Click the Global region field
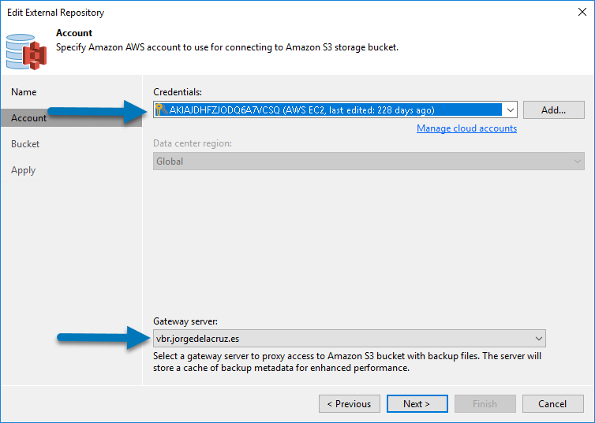This screenshot has width=595, height=423. tap(369, 161)
